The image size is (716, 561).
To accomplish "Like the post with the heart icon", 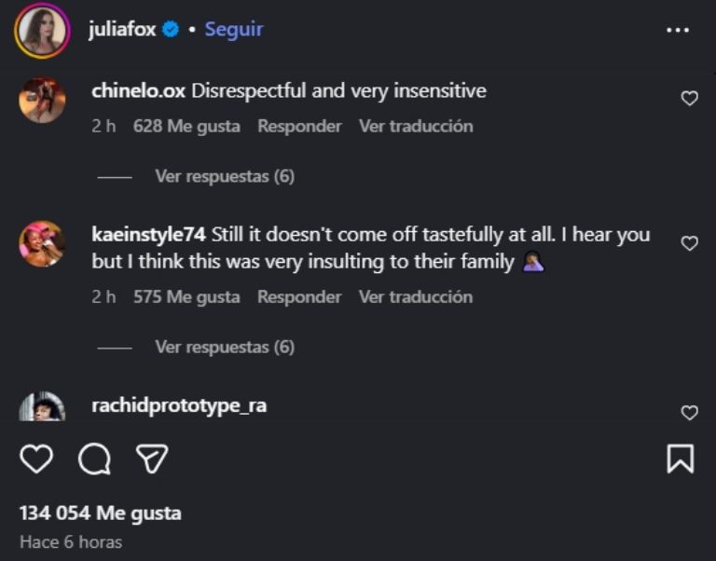I will click(36, 458).
